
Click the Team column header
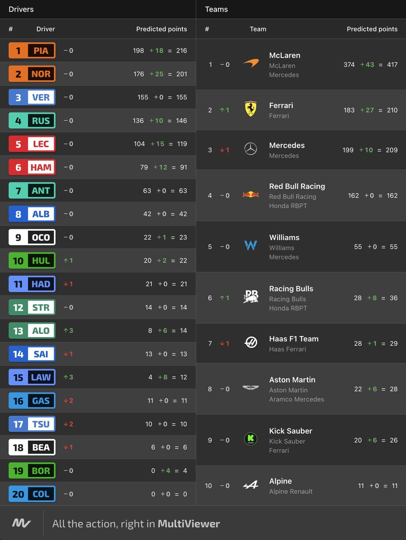pyautogui.click(x=258, y=29)
